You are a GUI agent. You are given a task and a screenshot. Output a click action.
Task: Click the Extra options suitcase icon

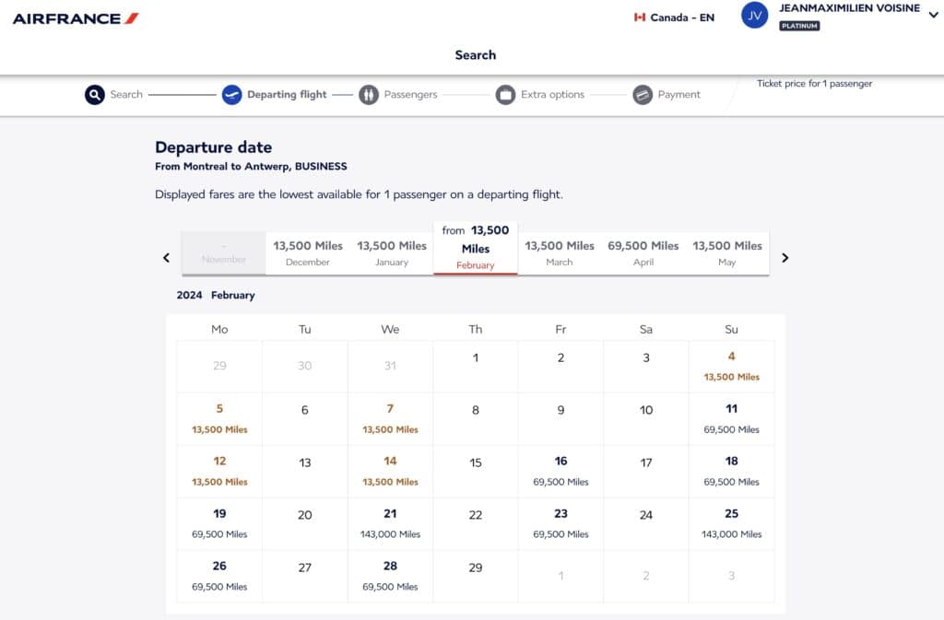505,95
